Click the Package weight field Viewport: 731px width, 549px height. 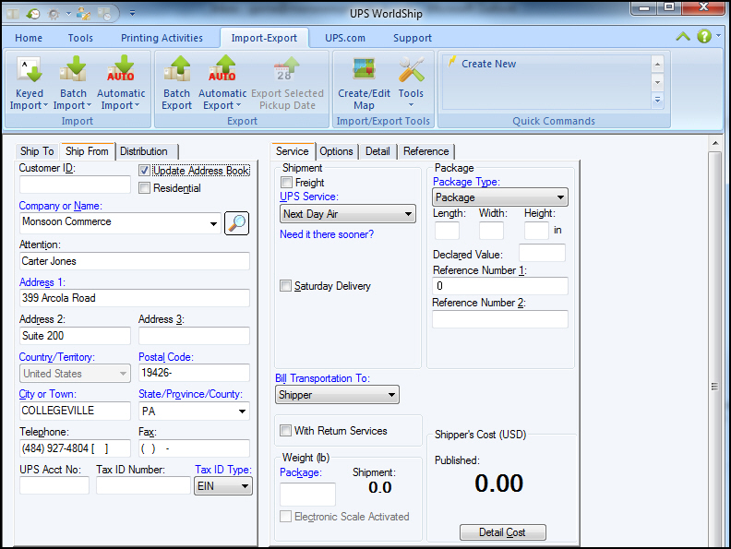point(307,494)
